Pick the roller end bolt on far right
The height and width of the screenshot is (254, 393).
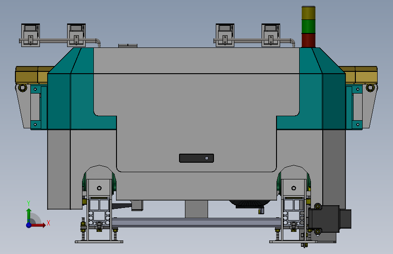370,88
